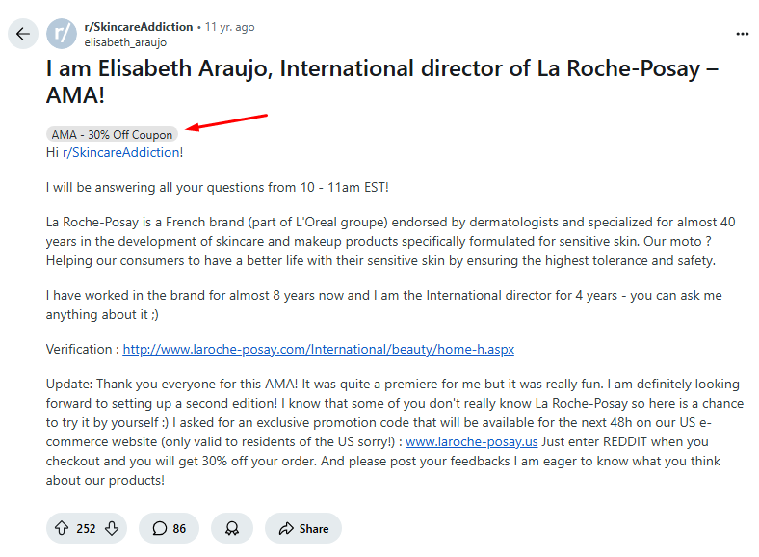Viewport: 759px width, 557px height.
Task: Click the paragraph 'I have worked in the brand'
Action: [384, 305]
